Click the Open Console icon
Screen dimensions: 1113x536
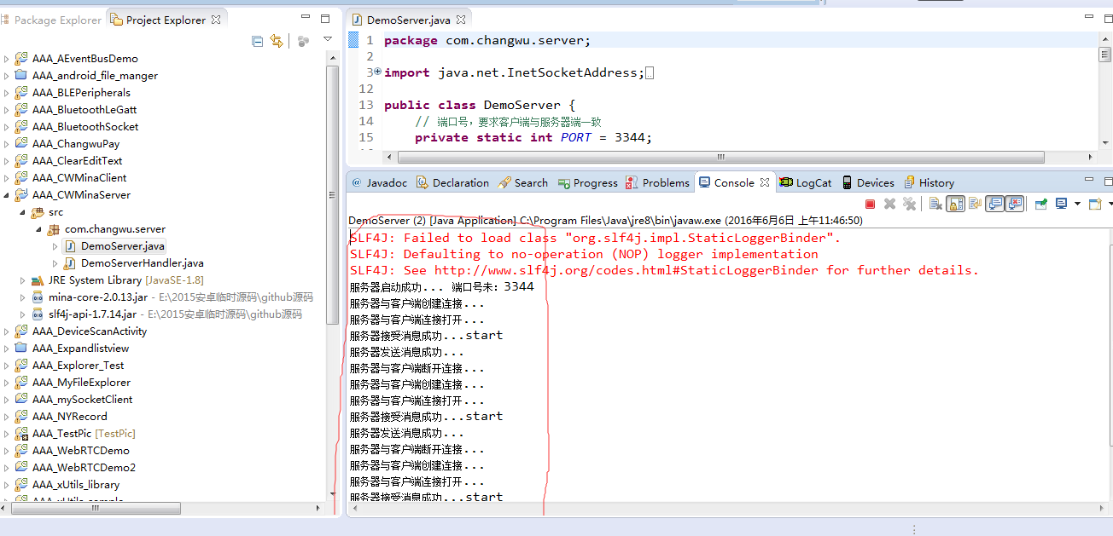pos(1096,204)
